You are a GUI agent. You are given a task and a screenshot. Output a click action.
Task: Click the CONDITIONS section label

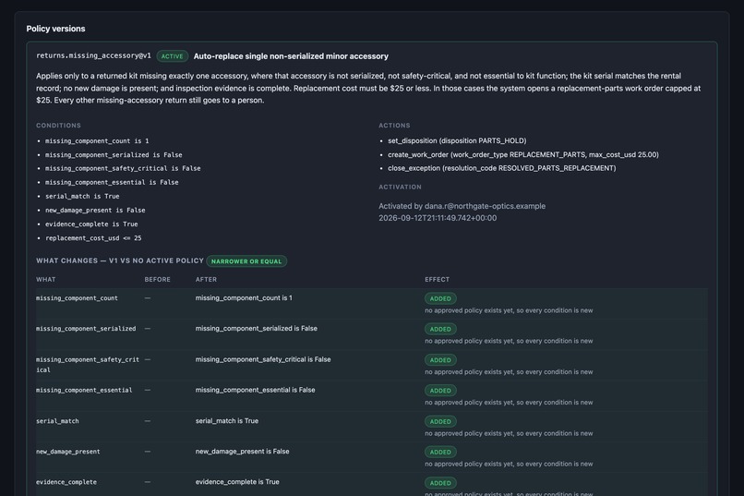tap(58, 126)
